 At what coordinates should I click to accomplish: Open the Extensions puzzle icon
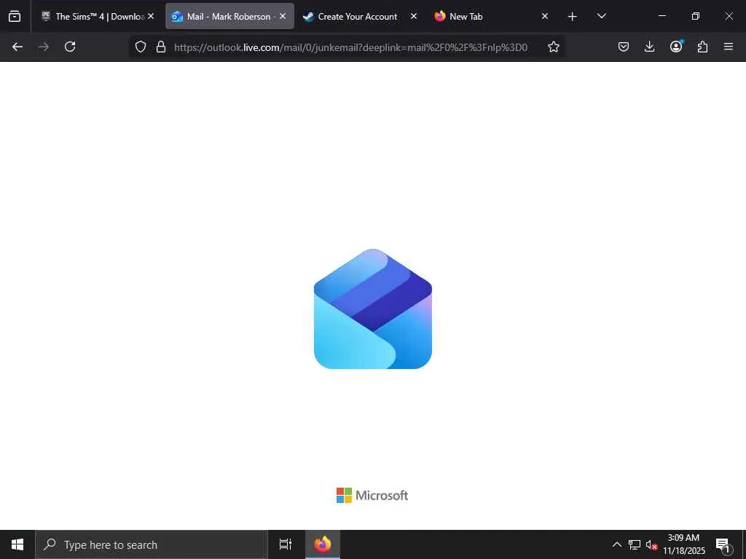(702, 47)
